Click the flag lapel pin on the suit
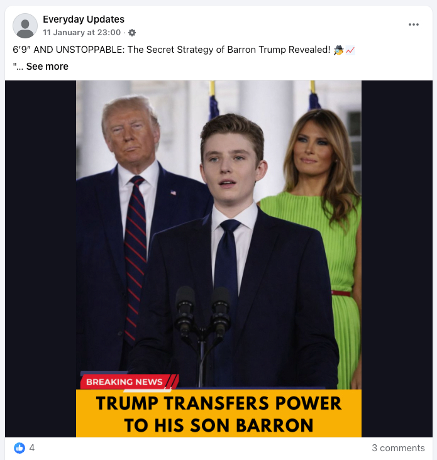 tap(174, 193)
